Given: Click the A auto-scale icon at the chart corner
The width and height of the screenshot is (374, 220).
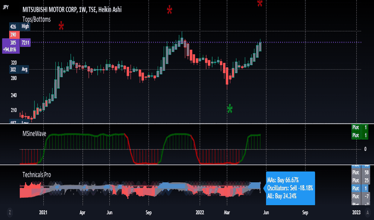Looking at the screenshot, I should (368, 212).
